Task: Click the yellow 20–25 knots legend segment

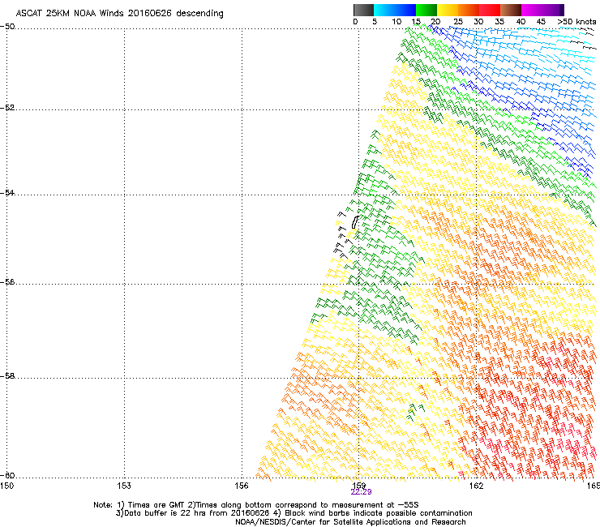Action: coord(448,10)
